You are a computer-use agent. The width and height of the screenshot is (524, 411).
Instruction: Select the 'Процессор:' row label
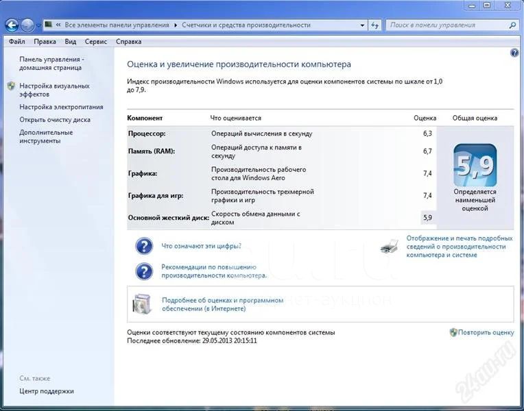[x=147, y=134]
